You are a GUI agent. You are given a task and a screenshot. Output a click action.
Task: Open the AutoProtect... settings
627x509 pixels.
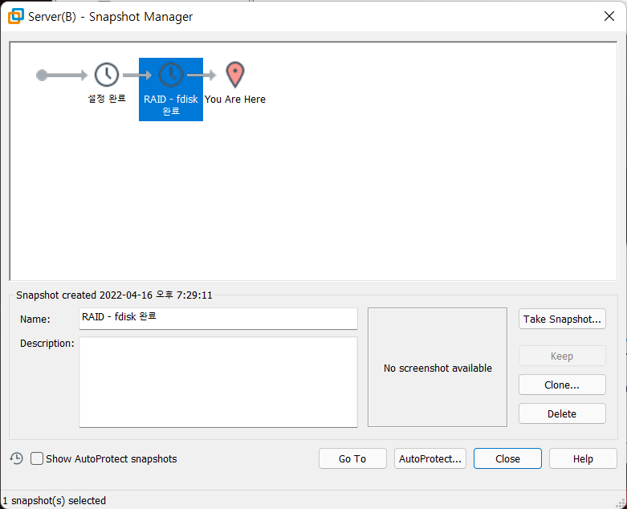430,458
